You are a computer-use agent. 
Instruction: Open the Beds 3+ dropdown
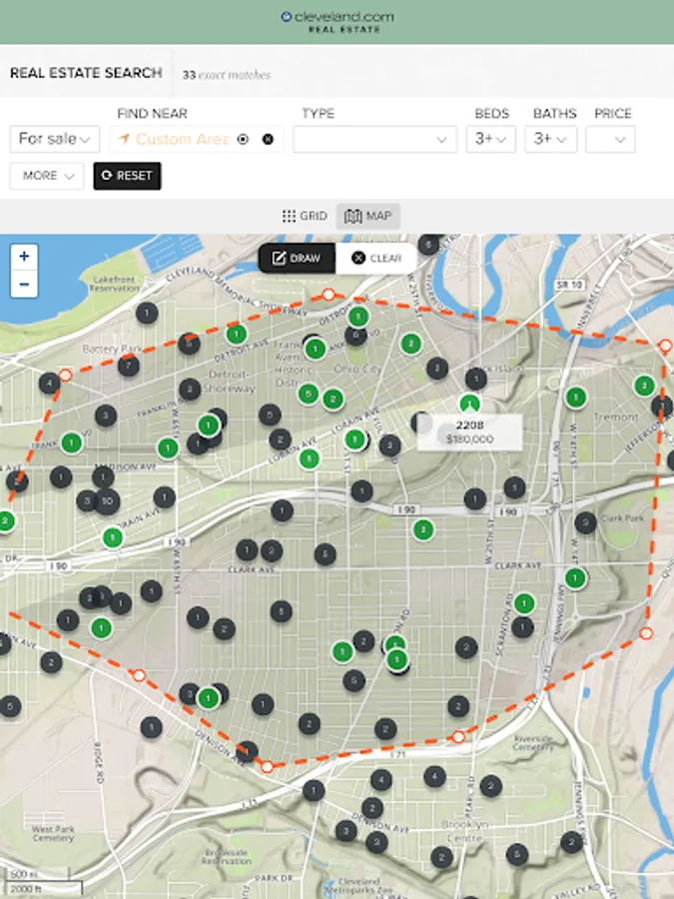[490, 139]
